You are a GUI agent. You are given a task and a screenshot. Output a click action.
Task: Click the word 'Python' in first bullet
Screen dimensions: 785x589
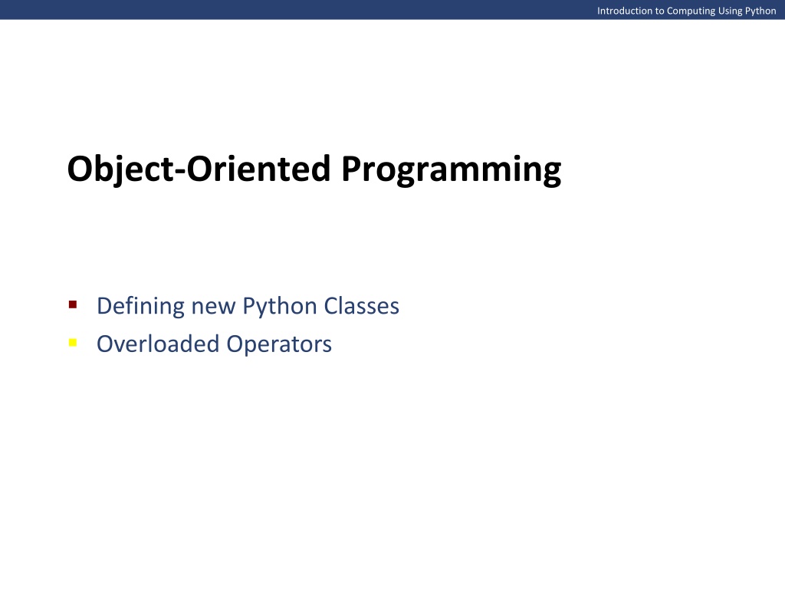279,306
